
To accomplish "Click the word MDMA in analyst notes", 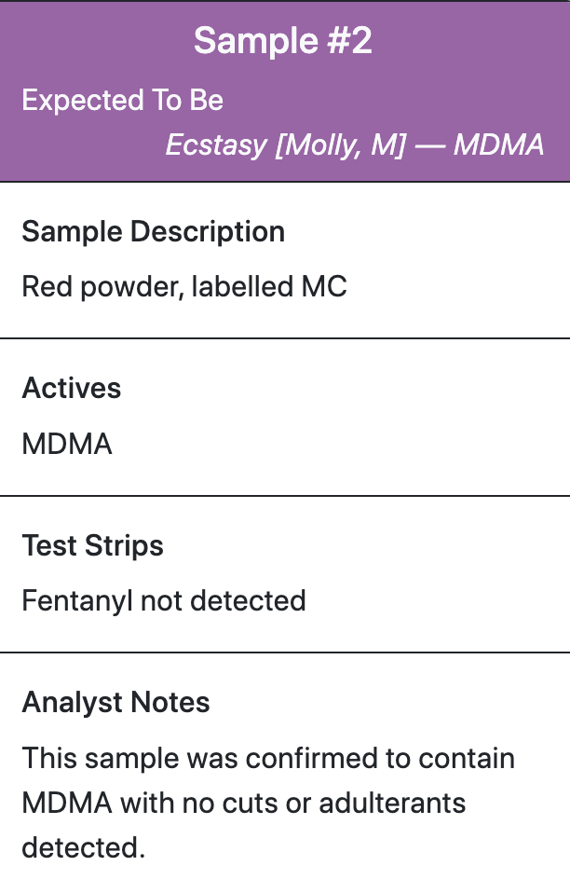I will point(66,804).
